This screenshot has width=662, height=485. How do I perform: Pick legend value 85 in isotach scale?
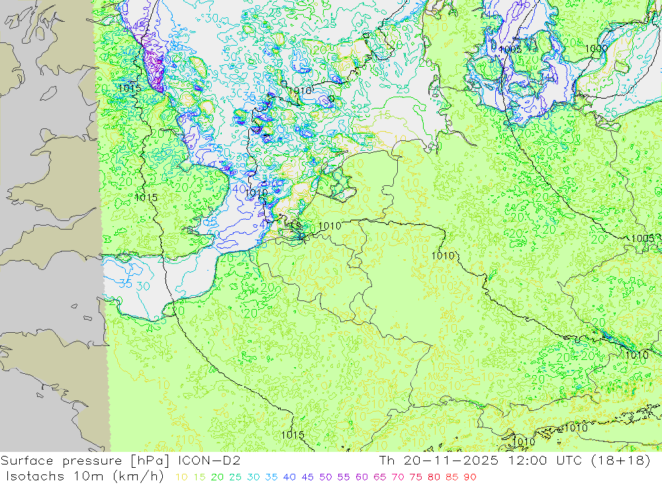pos(451,477)
